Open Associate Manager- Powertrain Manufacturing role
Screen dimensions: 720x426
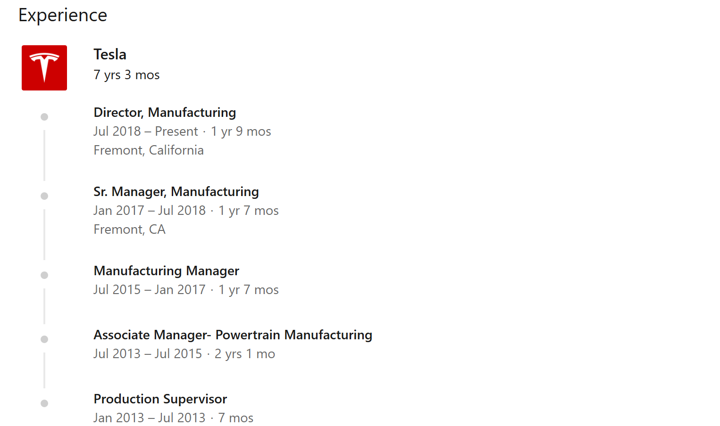click(233, 335)
